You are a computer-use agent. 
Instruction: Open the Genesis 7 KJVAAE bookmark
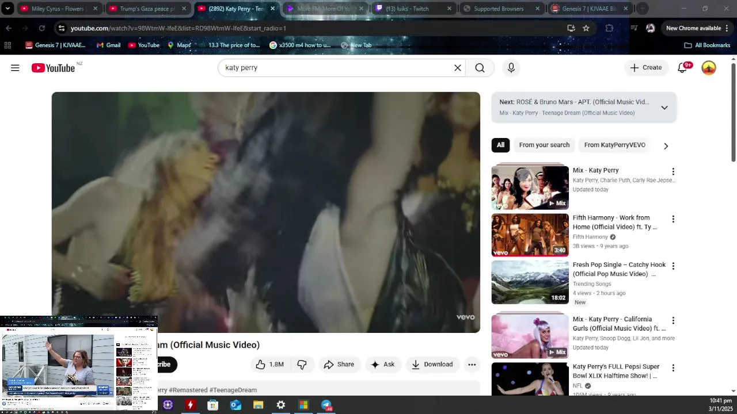(x=55, y=45)
